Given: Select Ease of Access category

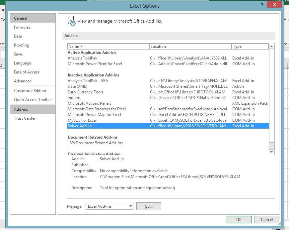Looking at the screenshot, I should [33, 72].
